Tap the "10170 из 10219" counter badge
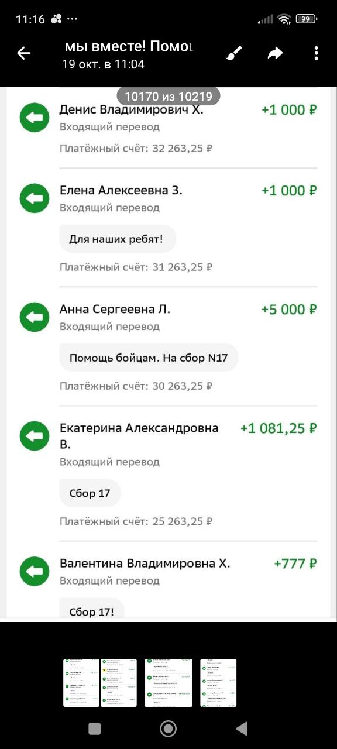337x749 pixels. (x=168, y=96)
